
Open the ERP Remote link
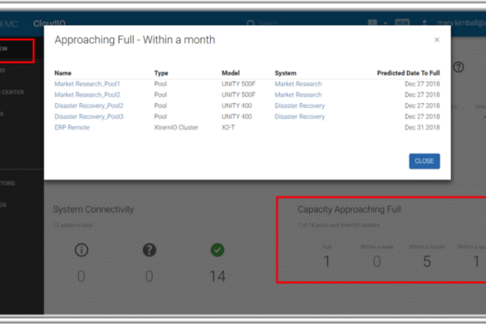coord(72,127)
